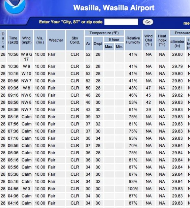Click the 29.82 altimeter value
190x208 pixels.
[x=177, y=95]
